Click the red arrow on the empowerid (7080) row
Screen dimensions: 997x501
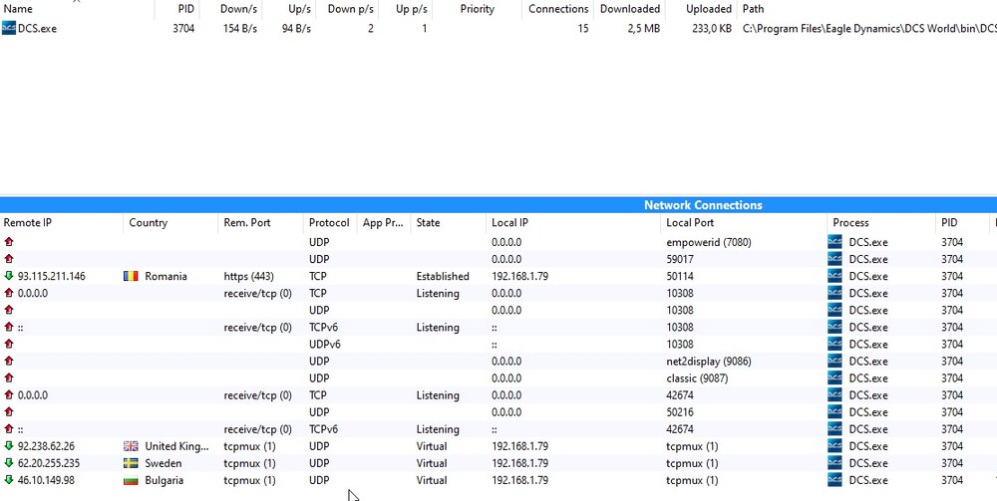pyautogui.click(x=9, y=242)
